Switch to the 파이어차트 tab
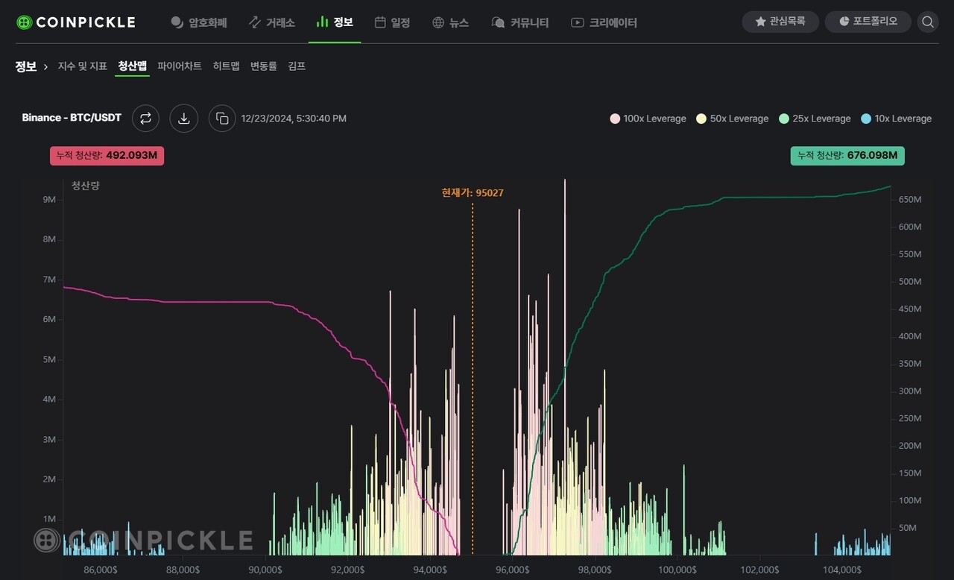The height and width of the screenshot is (580, 954). 180,66
